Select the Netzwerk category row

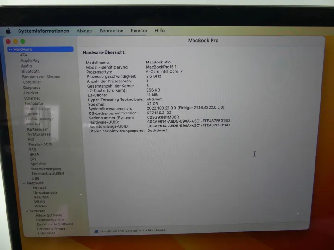[35, 183]
